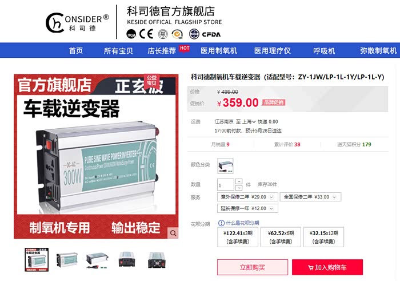Click the magnifier zoom icon on product image
Image resolution: width=400 pixels, height=281 pixels.
click(173, 233)
